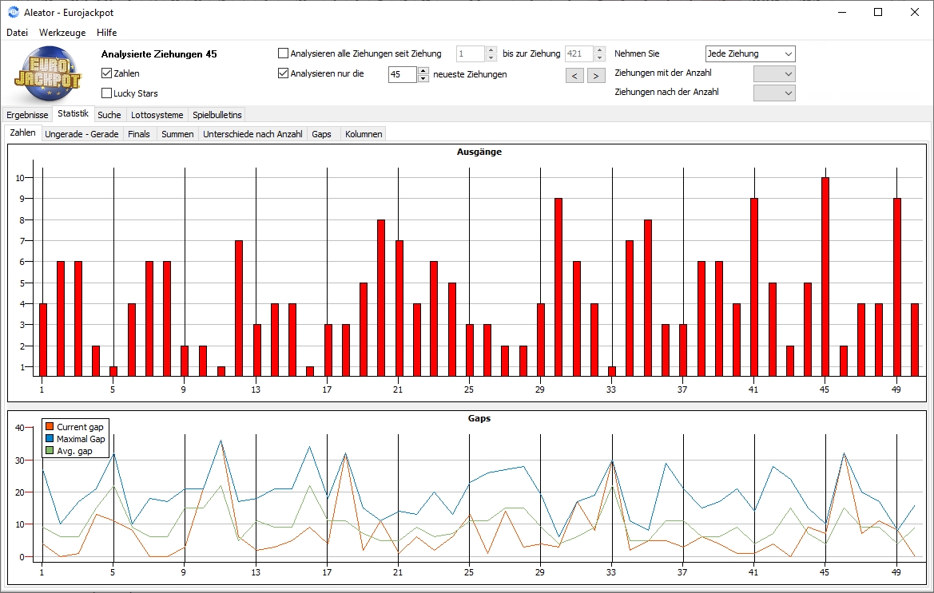Click the Gaps chart title
Image resolution: width=934 pixels, height=593 pixels.
click(x=479, y=418)
